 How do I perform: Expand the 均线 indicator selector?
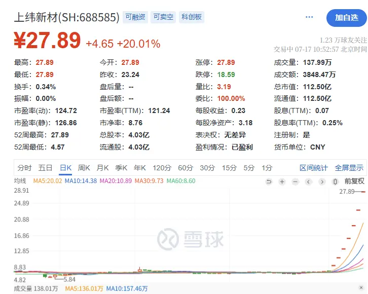pos(20,181)
